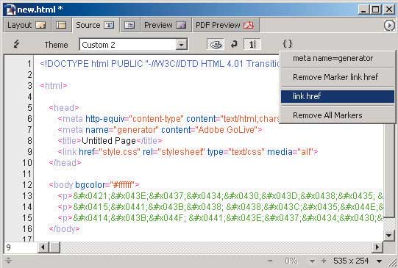This screenshot has height=268, width=398.
Task: Open the markers curly braces menu
Action: pyautogui.click(x=288, y=44)
